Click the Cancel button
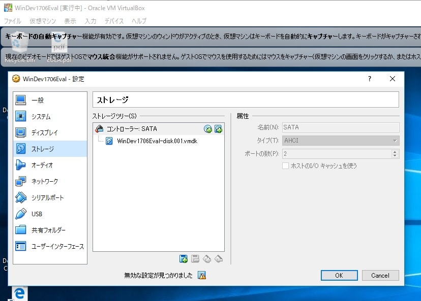This screenshot has width=421, height=301. click(x=380, y=275)
